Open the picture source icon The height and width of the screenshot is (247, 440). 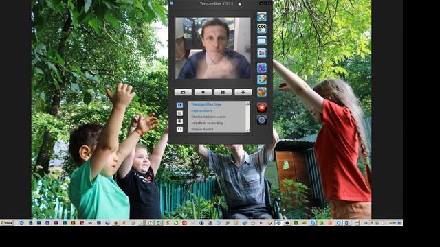[x=262, y=53]
